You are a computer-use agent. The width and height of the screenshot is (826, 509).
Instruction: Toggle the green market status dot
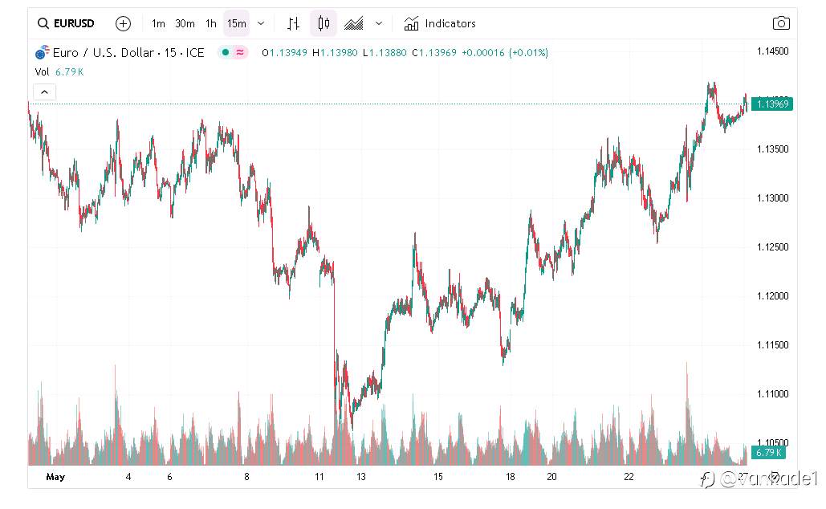coord(226,52)
